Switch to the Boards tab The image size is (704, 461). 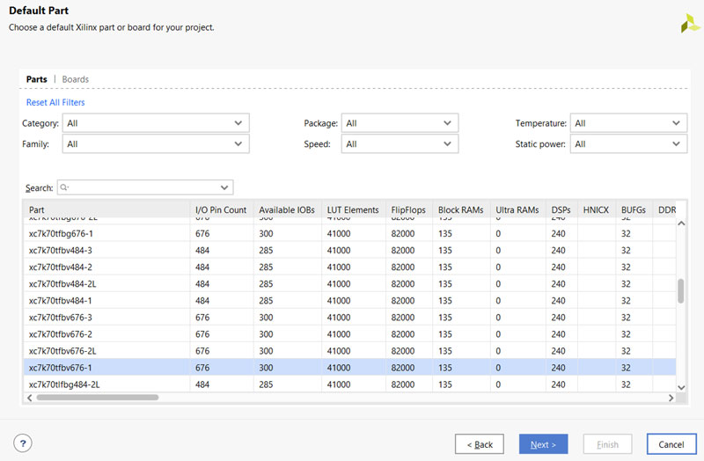click(75, 79)
